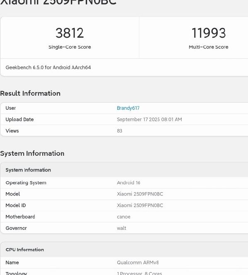Viewport: 248px width, 275px height.
Task: Select the views count 83
Action: click(x=119, y=131)
